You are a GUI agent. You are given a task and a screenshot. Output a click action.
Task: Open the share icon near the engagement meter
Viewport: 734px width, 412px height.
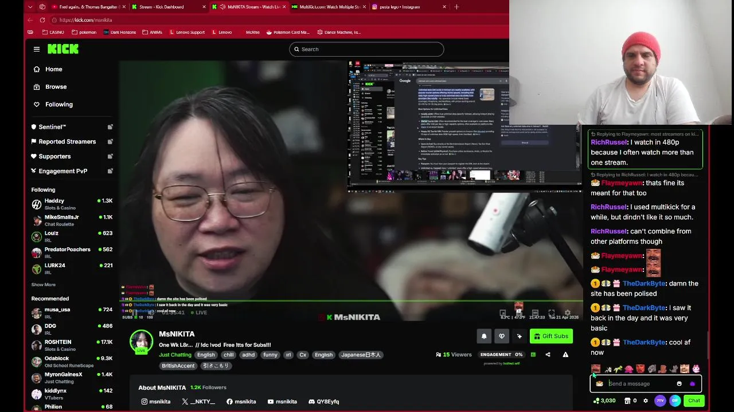(x=548, y=355)
